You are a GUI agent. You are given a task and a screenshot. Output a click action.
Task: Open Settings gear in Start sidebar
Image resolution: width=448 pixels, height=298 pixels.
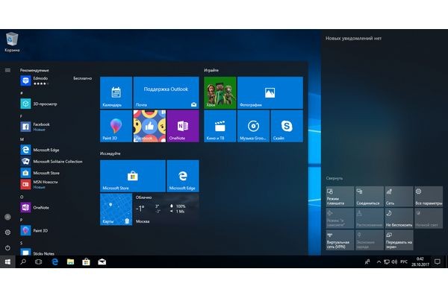pyautogui.click(x=7, y=232)
